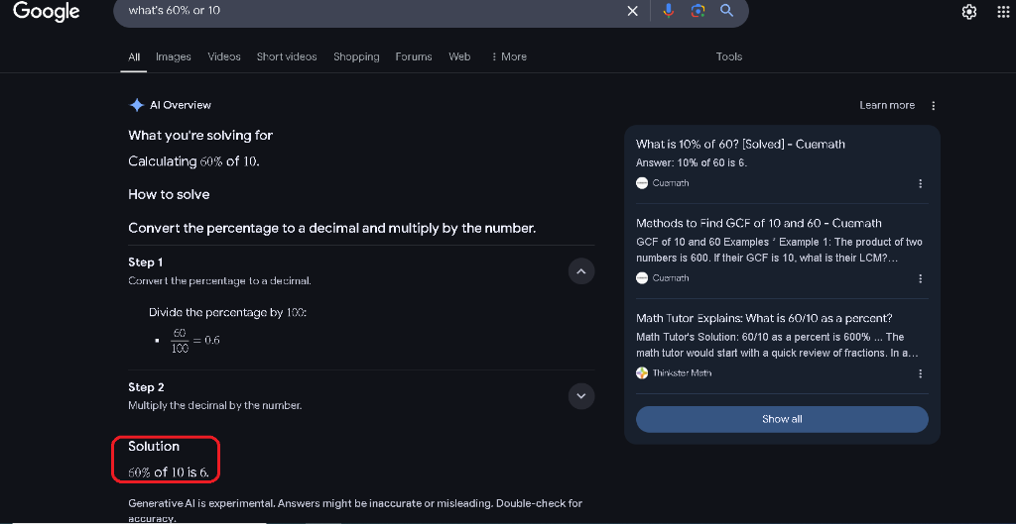Collapse Step 1 with the up chevron
This screenshot has height=524, width=1016.
click(581, 271)
